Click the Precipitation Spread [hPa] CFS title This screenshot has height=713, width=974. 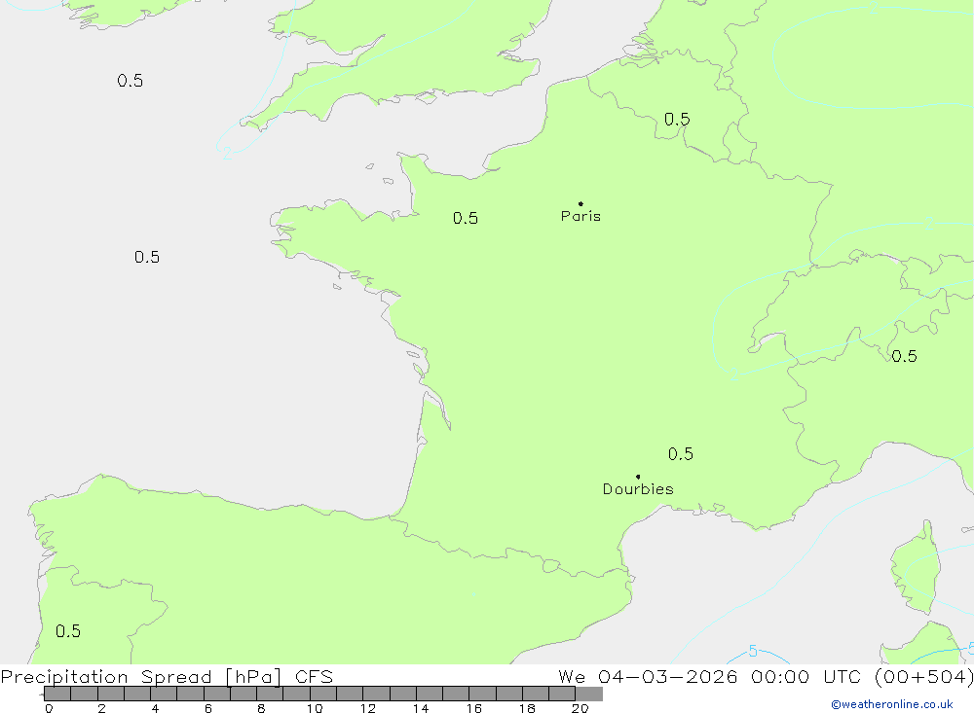click(167, 676)
